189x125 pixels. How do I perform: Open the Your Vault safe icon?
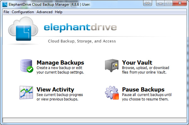112,66
